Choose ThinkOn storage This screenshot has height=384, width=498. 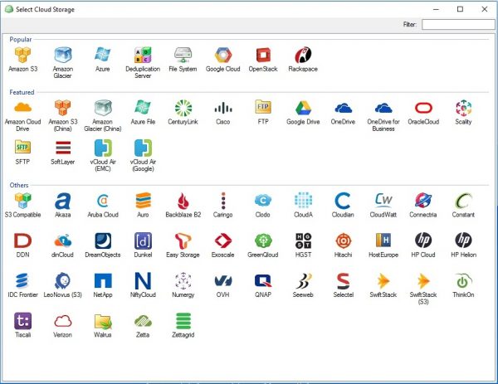click(463, 280)
